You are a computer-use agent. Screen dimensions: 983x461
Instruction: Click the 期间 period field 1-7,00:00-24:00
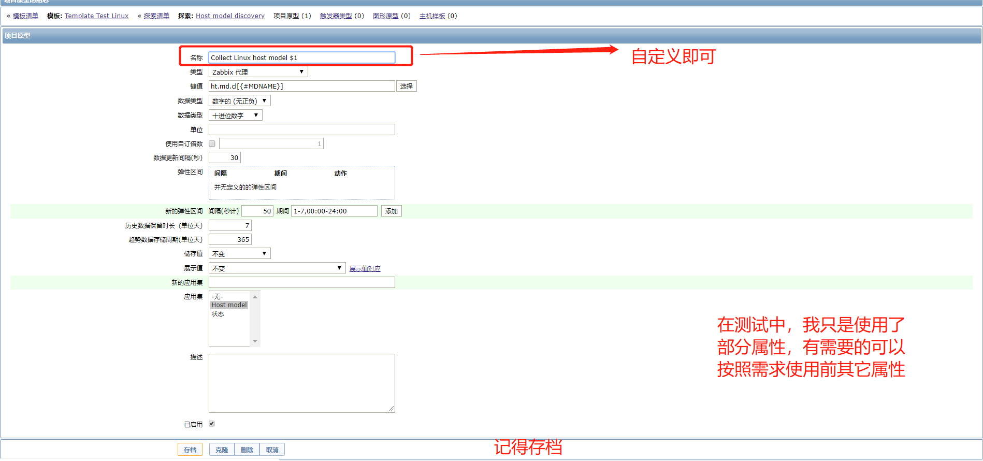coord(334,211)
